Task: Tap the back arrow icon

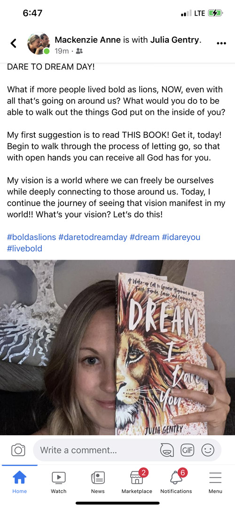Action: (x=13, y=43)
